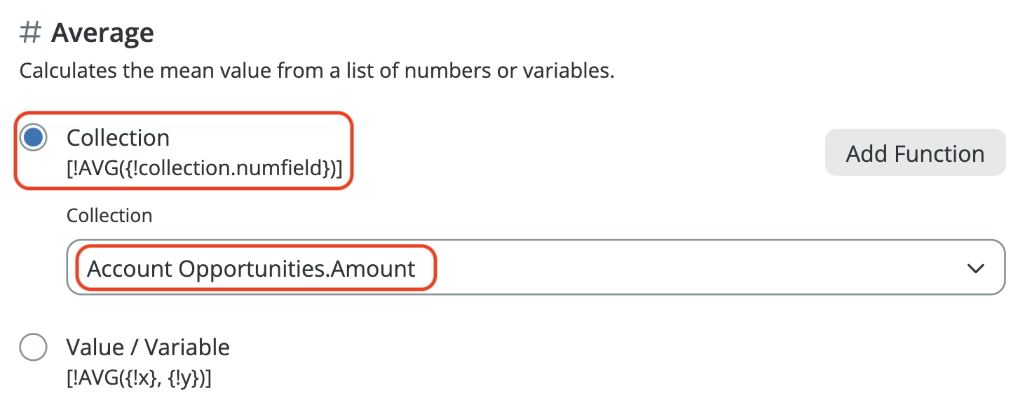Click the Account Opportunities.Amount selected value

[x=251, y=268]
